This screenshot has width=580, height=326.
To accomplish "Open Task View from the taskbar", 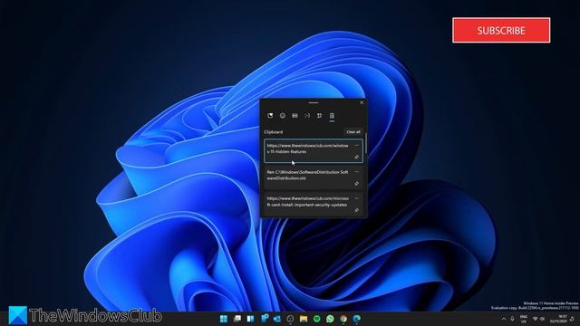I will pyautogui.click(x=237, y=319).
